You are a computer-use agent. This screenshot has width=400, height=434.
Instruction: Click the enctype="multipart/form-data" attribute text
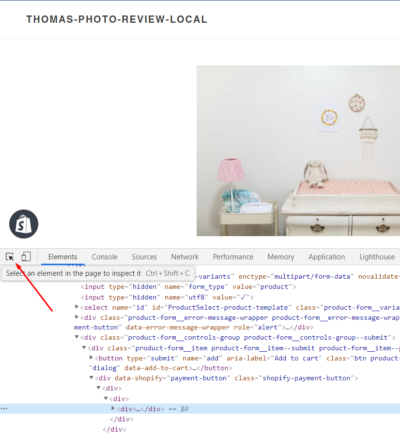[x=296, y=276]
